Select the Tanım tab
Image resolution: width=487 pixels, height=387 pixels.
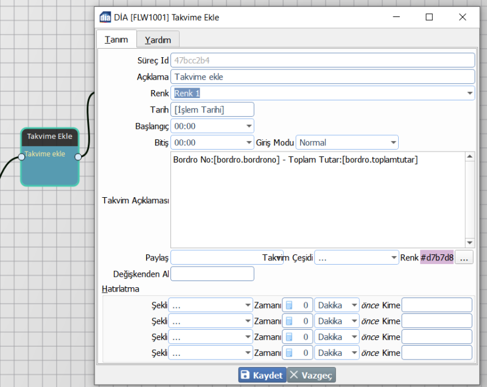pos(116,40)
